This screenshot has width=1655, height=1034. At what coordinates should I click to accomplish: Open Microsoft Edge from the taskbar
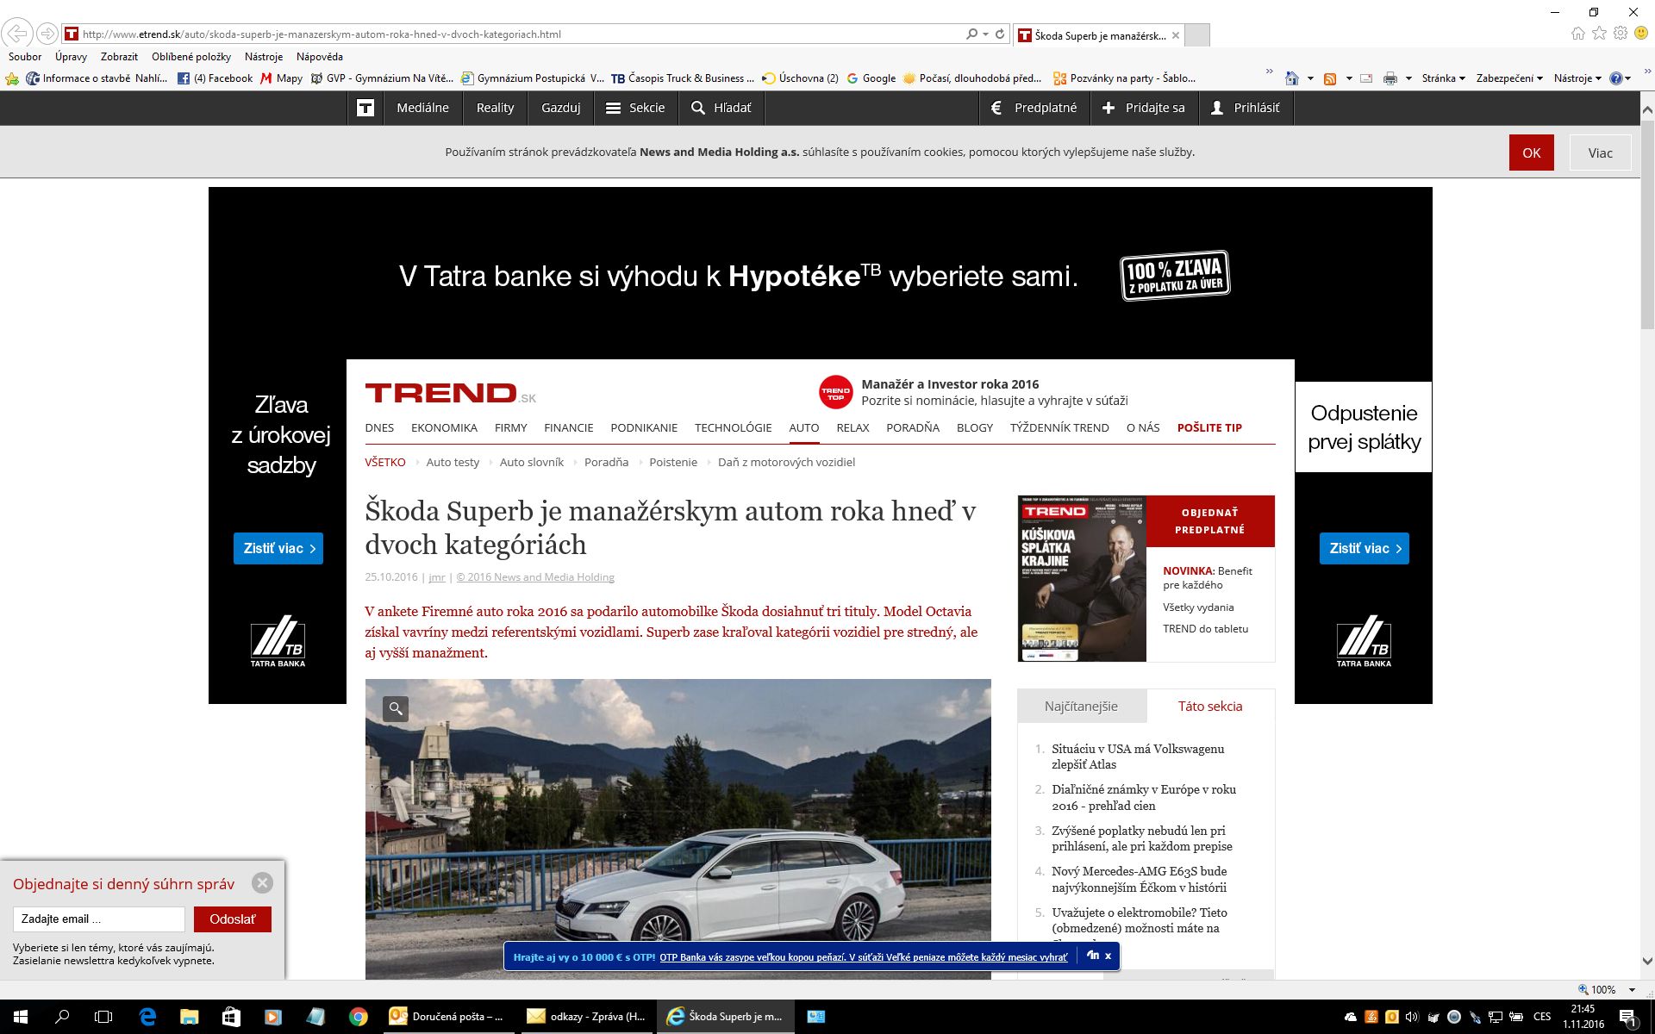(x=147, y=1017)
